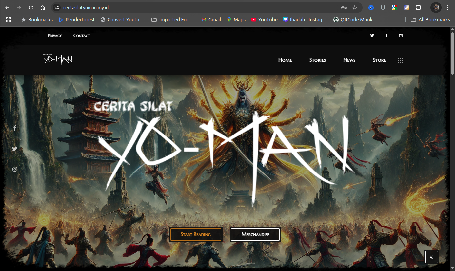Click the Facebook icon on the left sidebar
Viewport: 455px width, 271px height.
pyautogui.click(x=15, y=128)
